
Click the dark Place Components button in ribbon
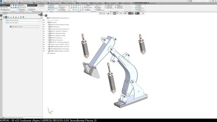pyautogui.click(x=32, y=5)
